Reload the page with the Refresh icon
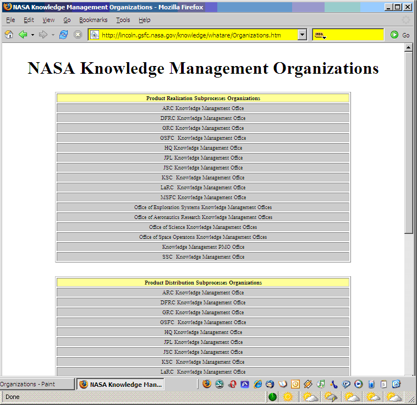 (64, 35)
